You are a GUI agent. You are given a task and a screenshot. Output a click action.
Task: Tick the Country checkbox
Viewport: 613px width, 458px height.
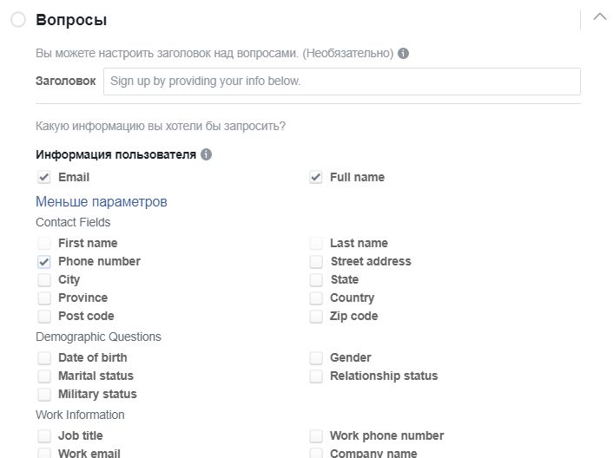tap(316, 298)
